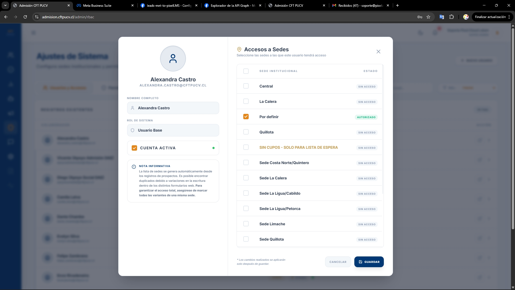The width and height of the screenshot is (515, 290).
Task: Reload the current page
Action: tap(25, 17)
